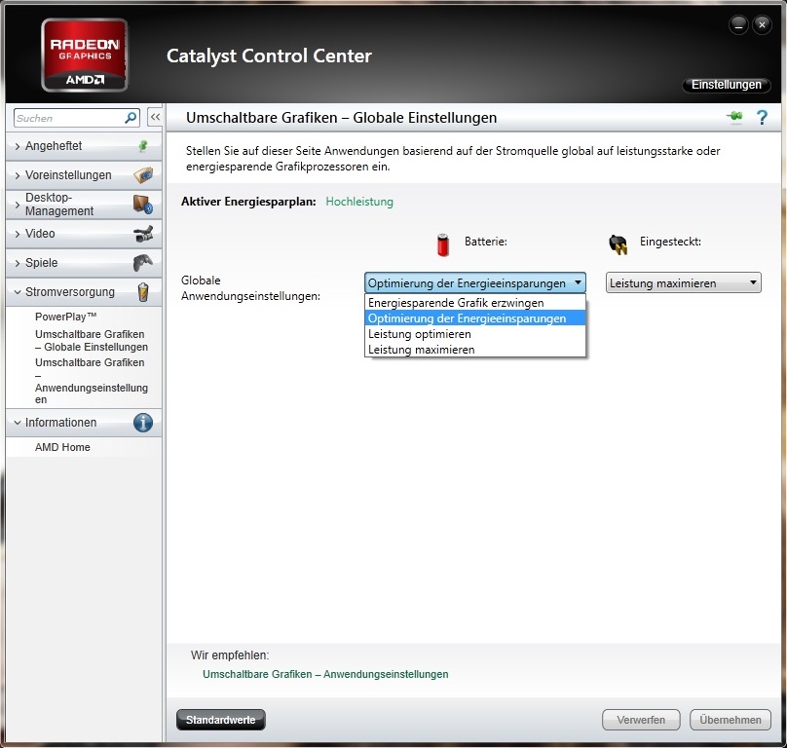Follow the Hochleistung power plan link

[x=359, y=202]
